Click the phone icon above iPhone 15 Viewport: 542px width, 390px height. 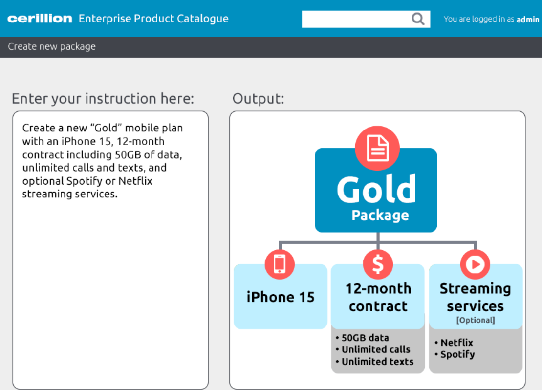coord(280,264)
